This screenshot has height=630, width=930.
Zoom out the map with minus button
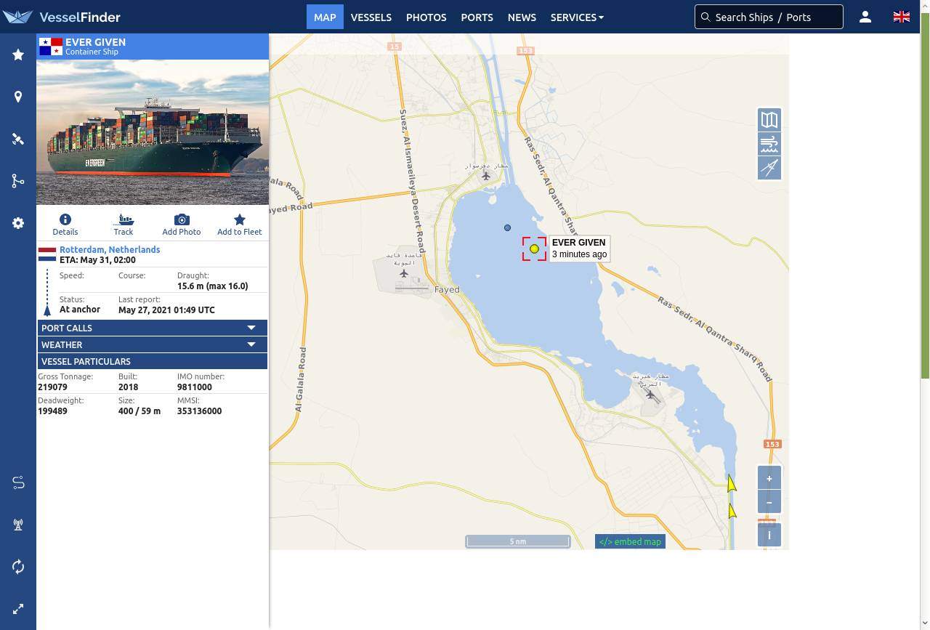[x=769, y=502]
